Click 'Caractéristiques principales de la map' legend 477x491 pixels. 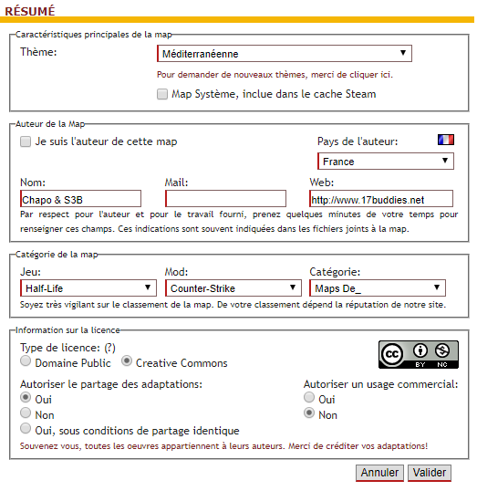pos(94,35)
